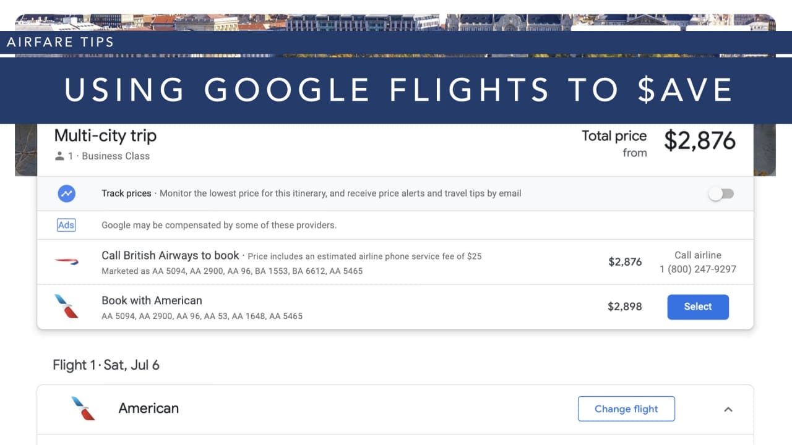Viewport: 792px width, 445px height.
Task: Click the blue Track prices trend icon
Action: point(66,193)
